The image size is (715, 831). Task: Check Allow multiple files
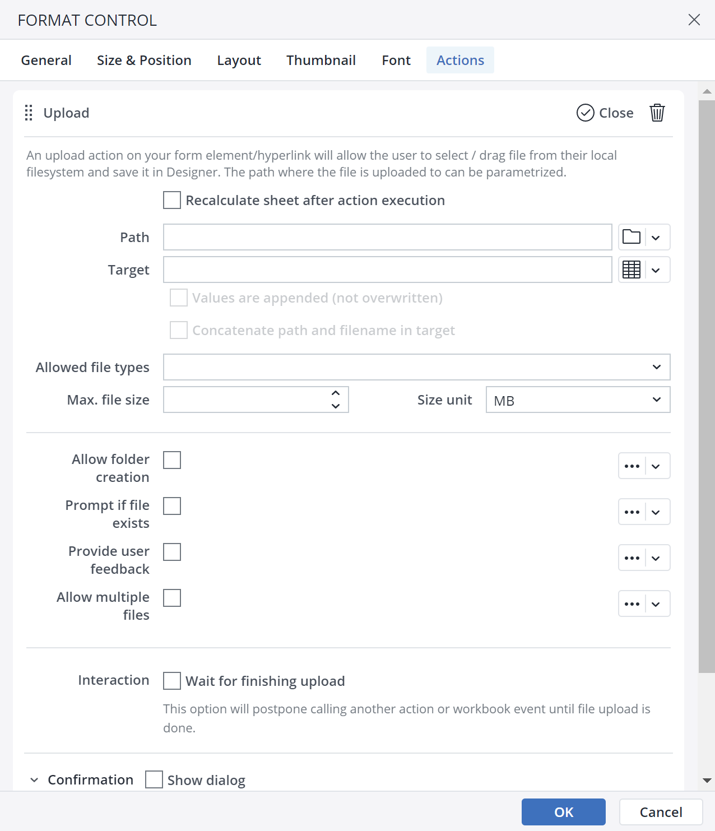coord(172,598)
